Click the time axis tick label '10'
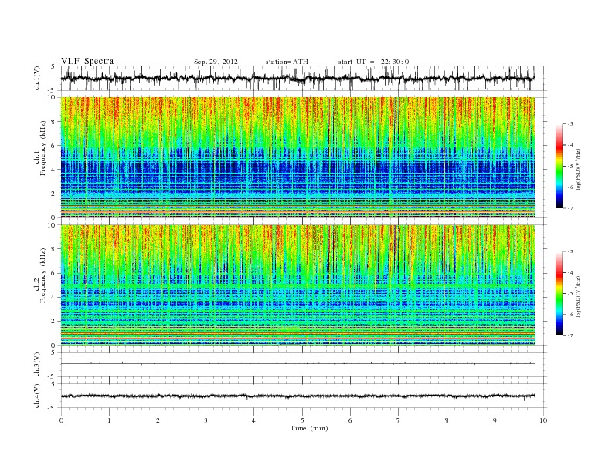Screen dimensions: 612x472 pos(543,420)
